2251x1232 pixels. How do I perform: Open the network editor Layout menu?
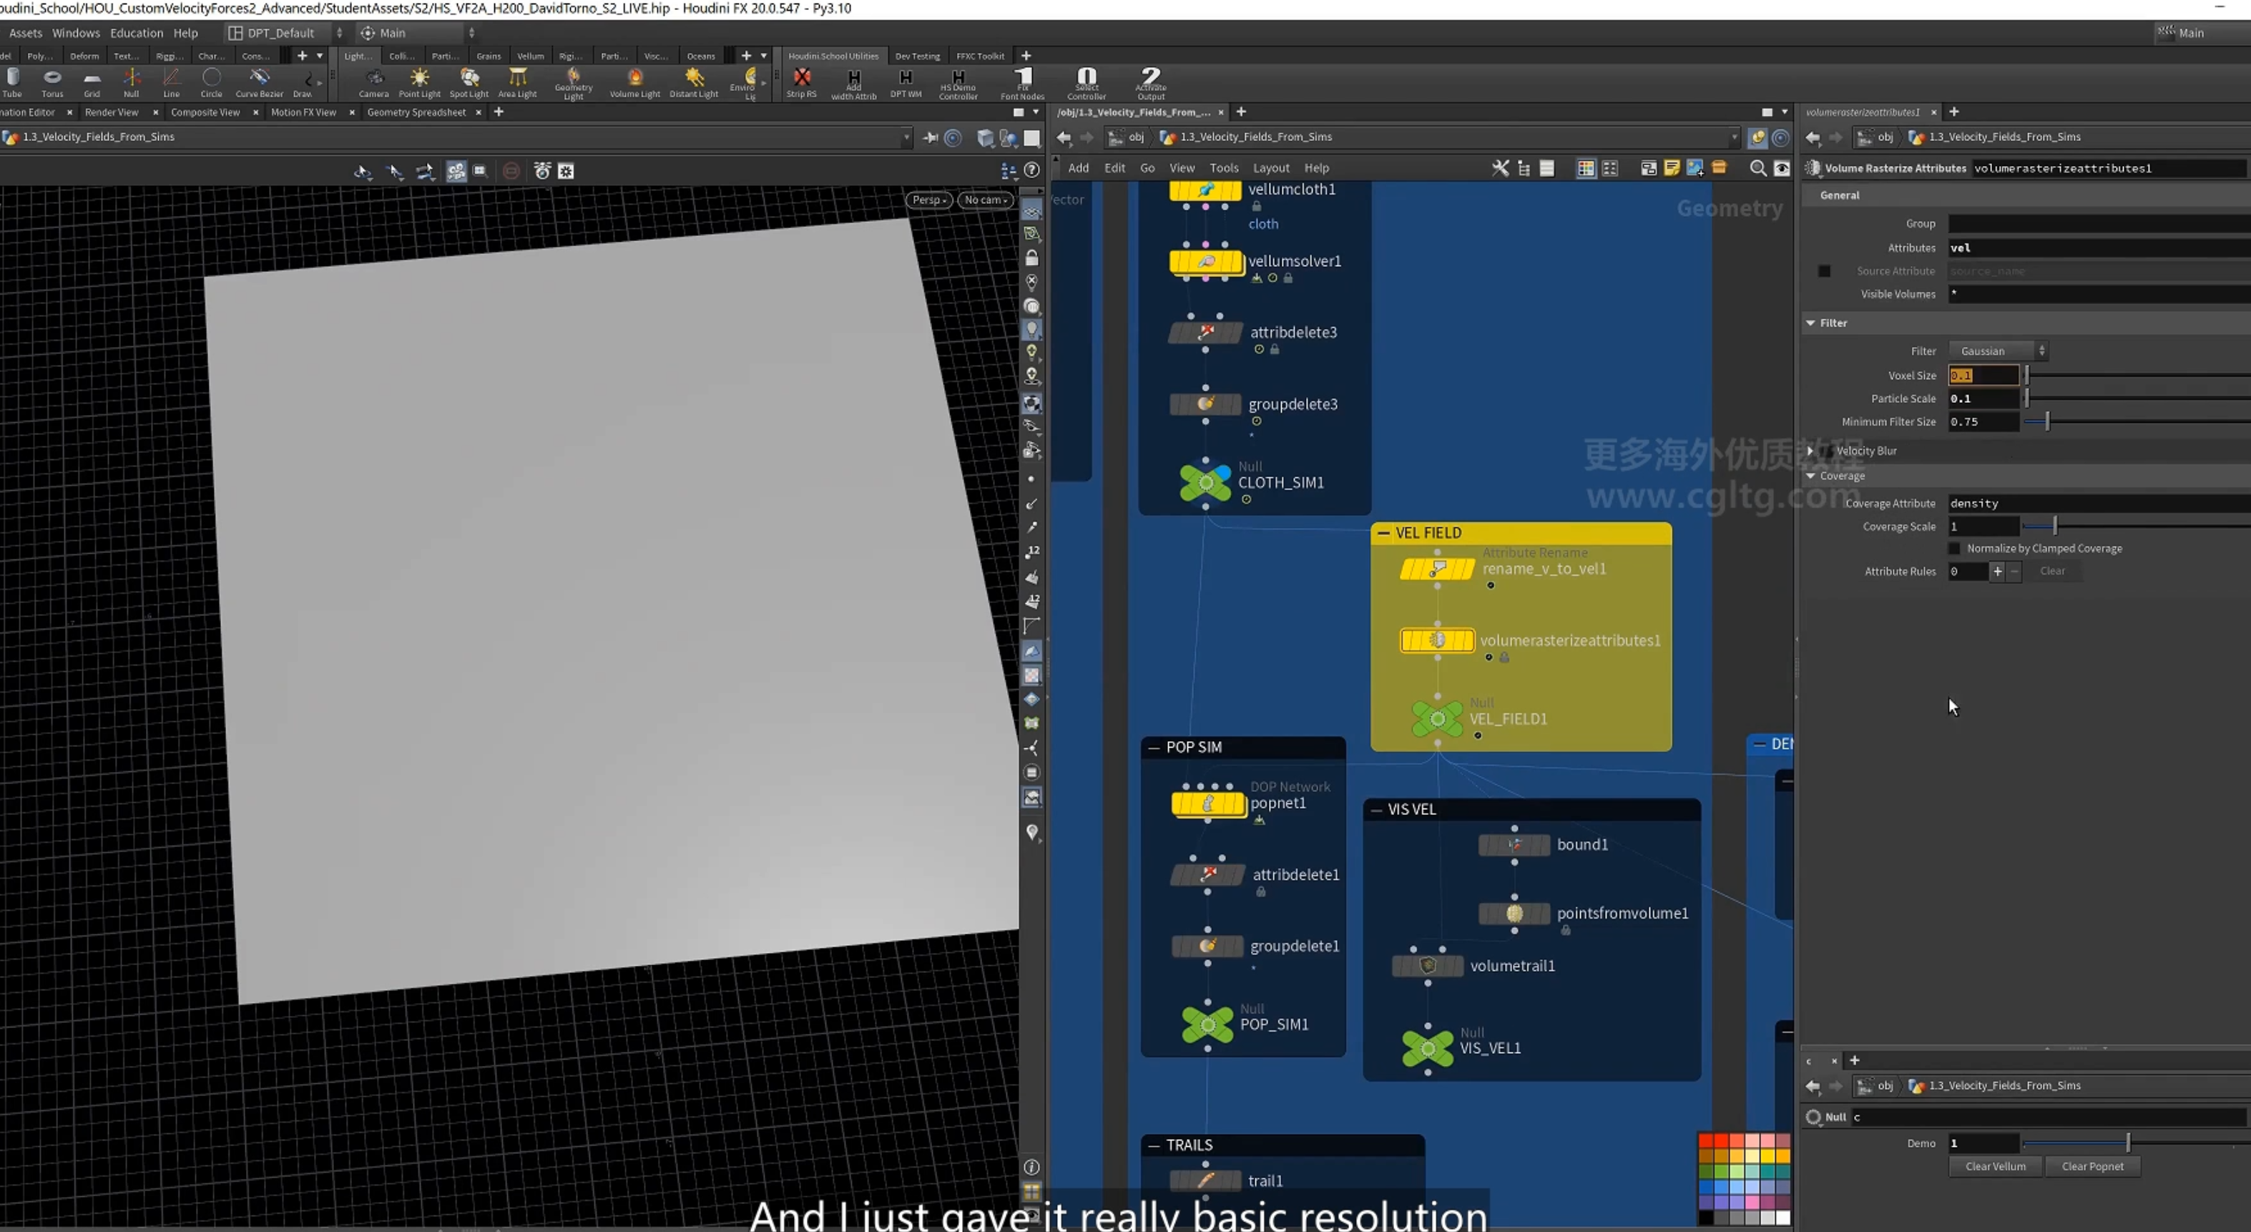(1270, 167)
